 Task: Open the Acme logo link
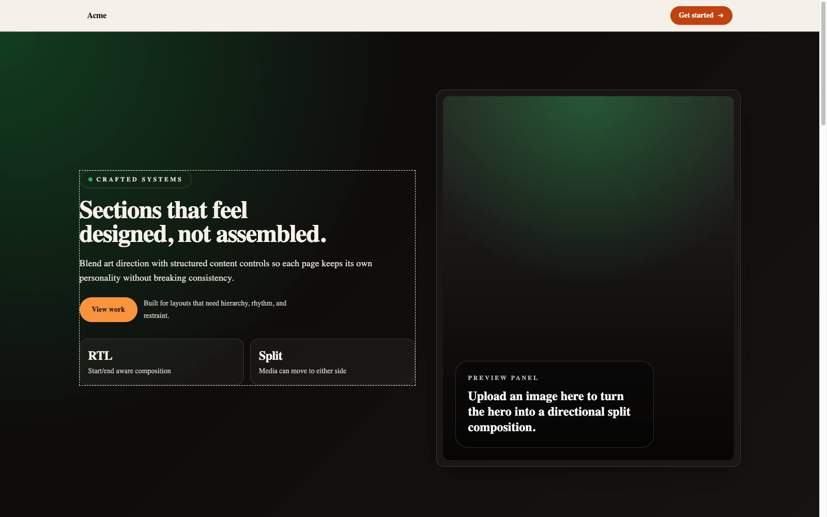pyautogui.click(x=97, y=16)
